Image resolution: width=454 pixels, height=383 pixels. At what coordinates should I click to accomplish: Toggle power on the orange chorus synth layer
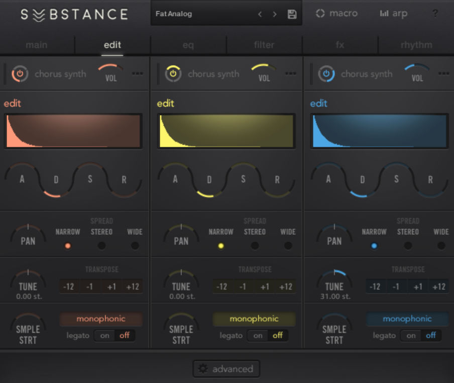[x=20, y=74]
